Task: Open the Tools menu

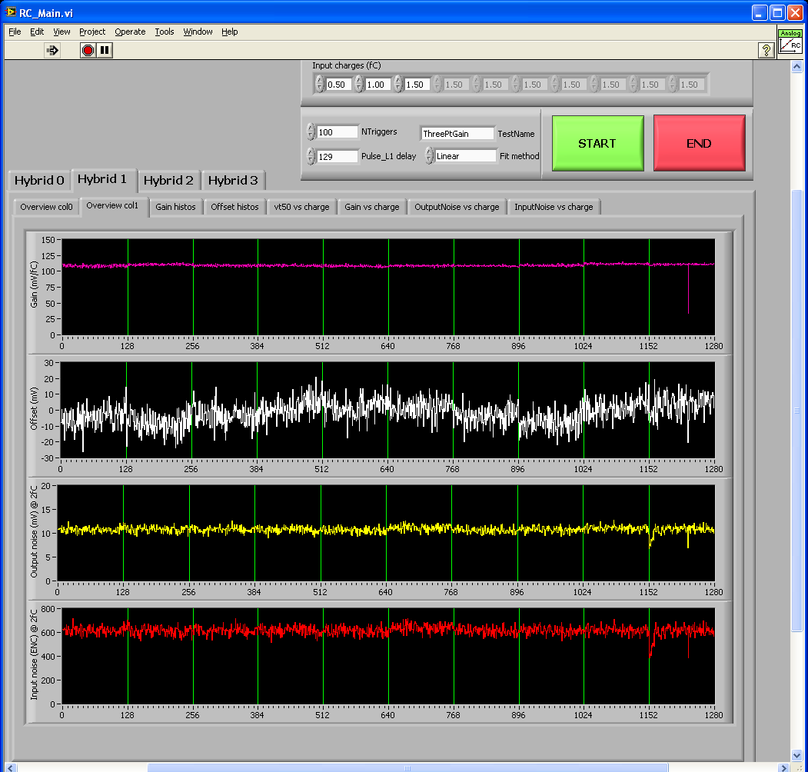Action: tap(165, 32)
